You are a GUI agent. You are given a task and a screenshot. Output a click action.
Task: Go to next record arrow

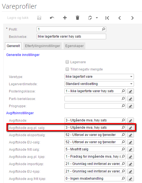[132, 18]
